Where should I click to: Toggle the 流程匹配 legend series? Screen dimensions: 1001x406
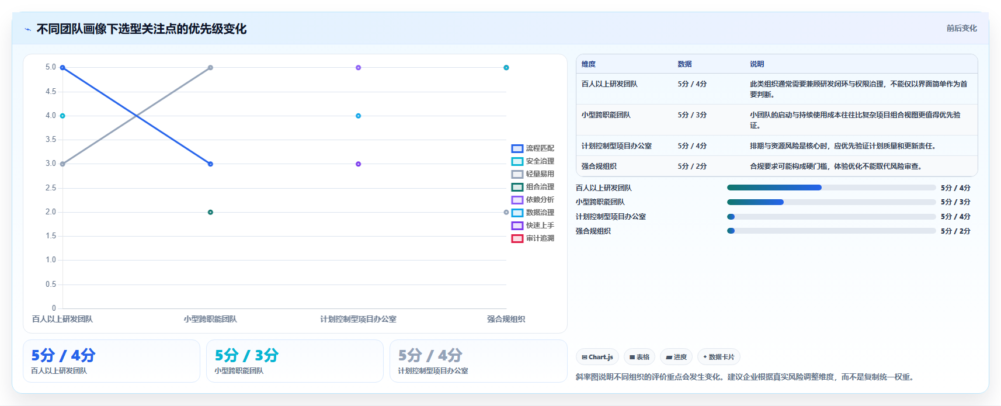[x=533, y=148]
